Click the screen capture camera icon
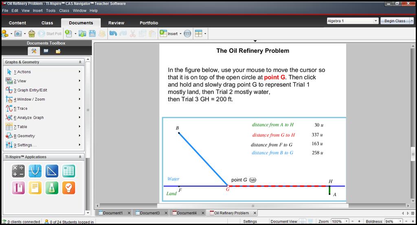Screen dimensions: 417x225 (x=18, y=33)
